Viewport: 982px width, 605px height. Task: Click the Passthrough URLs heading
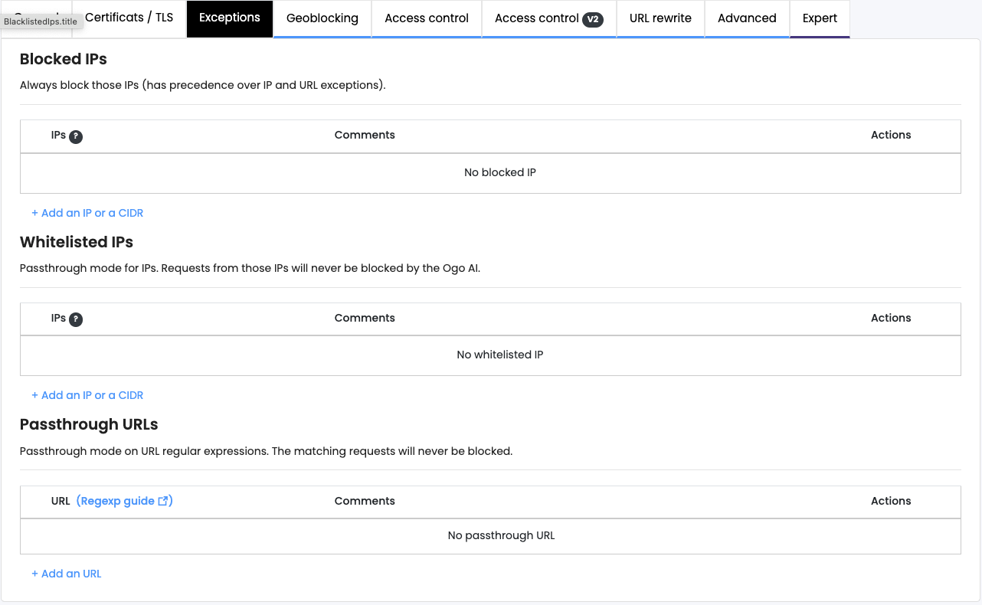89,424
